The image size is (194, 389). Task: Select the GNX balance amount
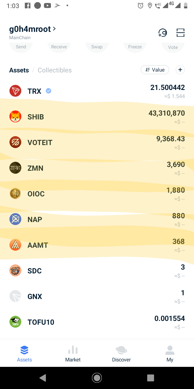183,293
